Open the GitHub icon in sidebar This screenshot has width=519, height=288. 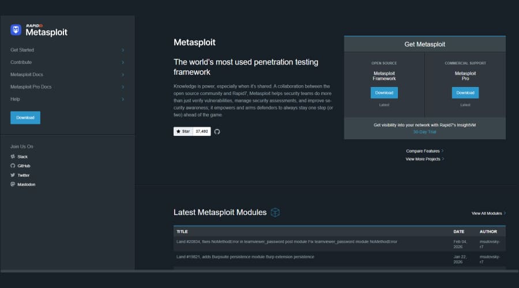coord(13,166)
